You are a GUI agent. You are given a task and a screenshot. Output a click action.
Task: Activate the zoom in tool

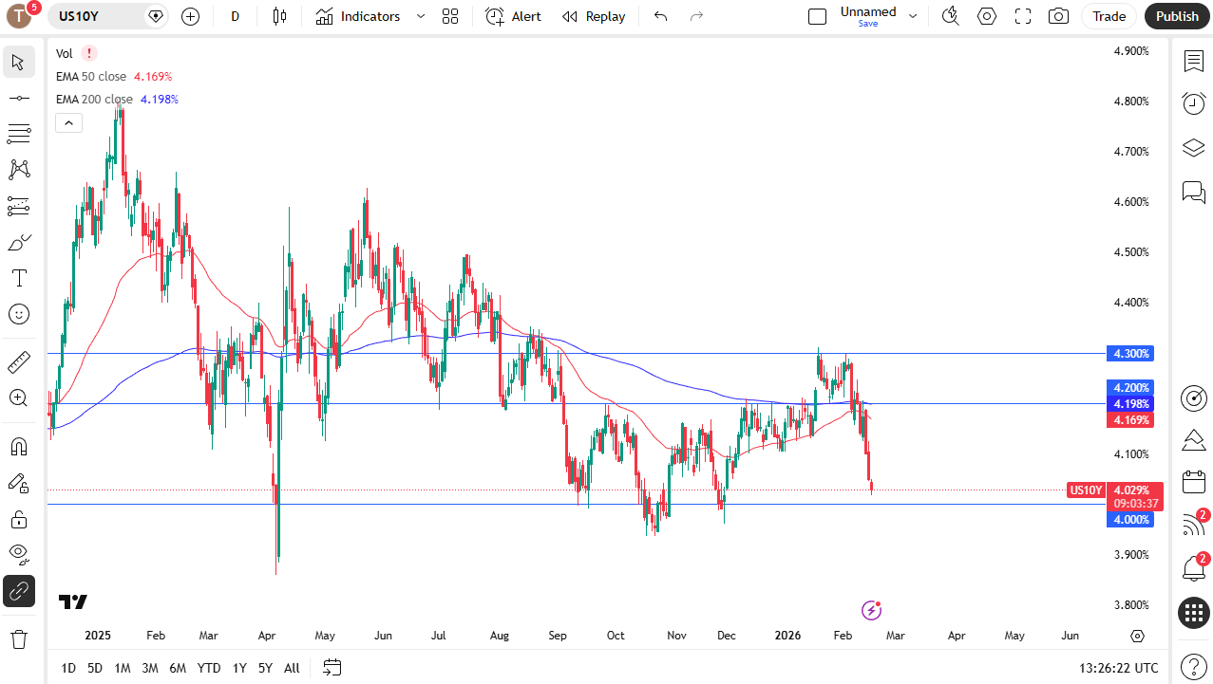19,397
